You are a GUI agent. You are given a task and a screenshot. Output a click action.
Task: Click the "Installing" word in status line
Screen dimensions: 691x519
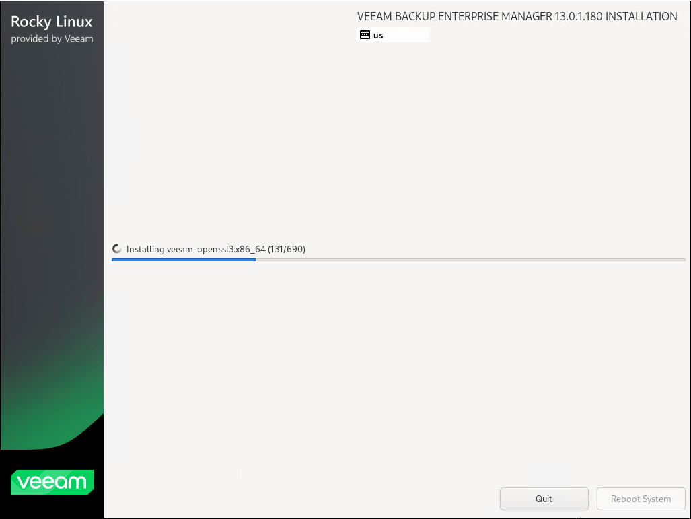pos(145,249)
